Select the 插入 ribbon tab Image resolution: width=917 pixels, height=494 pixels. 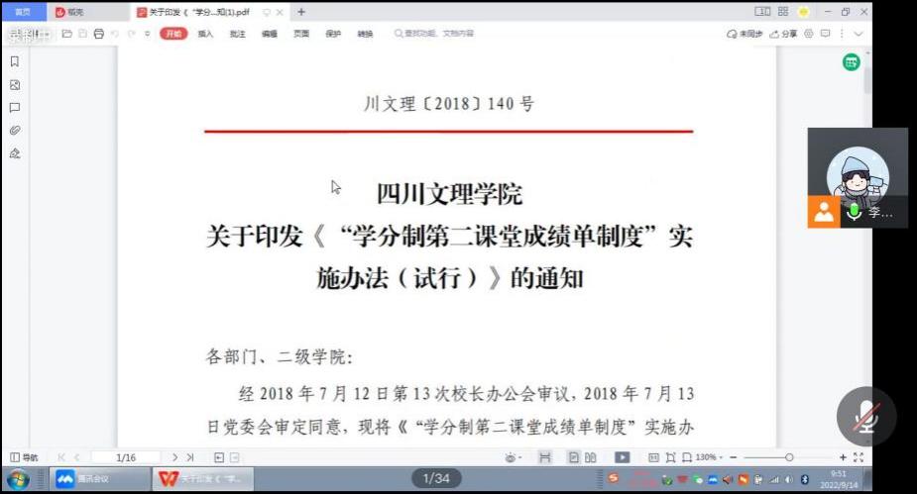[x=205, y=34]
